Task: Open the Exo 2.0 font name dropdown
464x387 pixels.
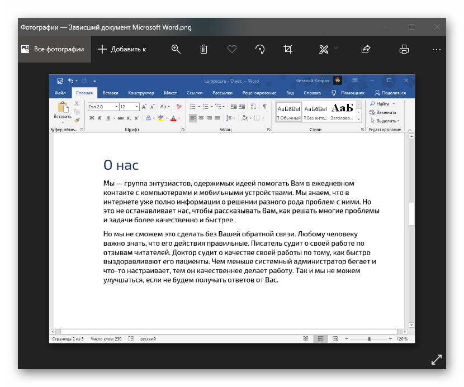Action: [116, 107]
